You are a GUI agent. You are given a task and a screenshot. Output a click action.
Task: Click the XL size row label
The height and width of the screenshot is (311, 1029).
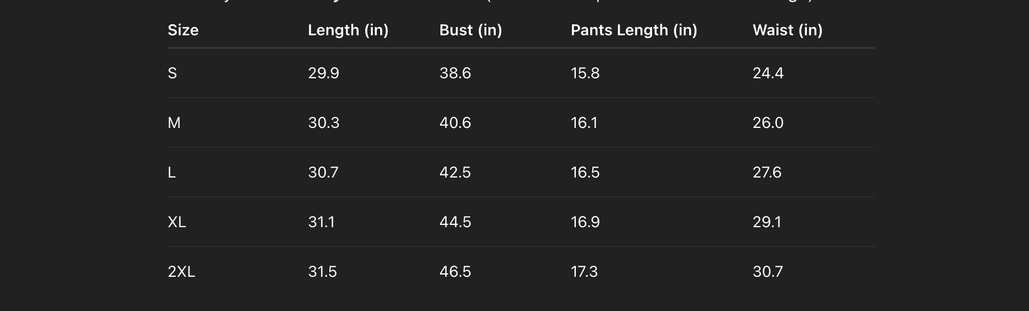(177, 222)
